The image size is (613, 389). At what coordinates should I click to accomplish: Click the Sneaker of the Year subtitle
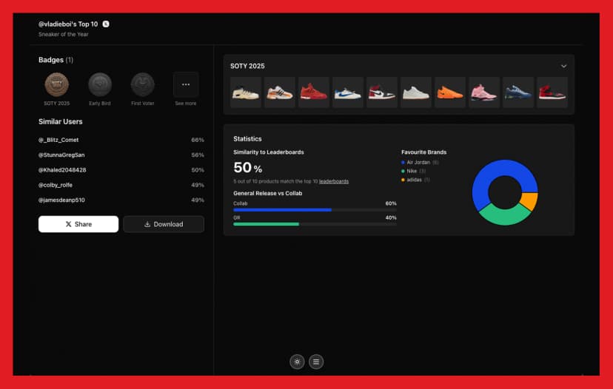click(x=64, y=34)
